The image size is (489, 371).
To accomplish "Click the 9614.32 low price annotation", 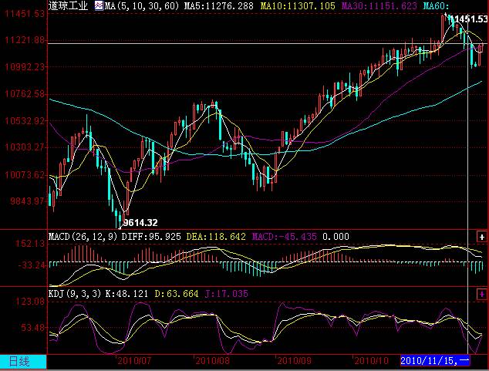I will click(x=140, y=223).
